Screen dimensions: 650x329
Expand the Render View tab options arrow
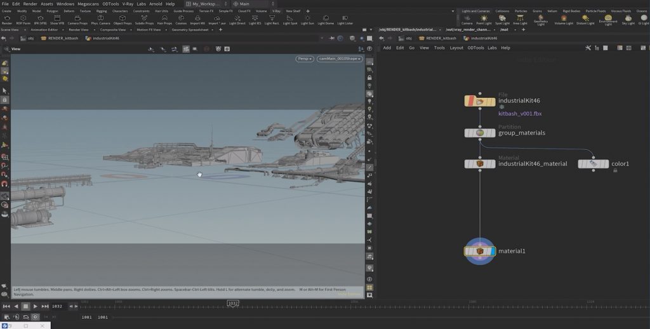point(94,30)
